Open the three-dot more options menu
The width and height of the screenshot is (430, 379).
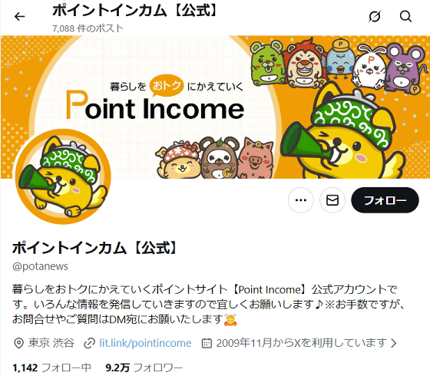click(301, 200)
